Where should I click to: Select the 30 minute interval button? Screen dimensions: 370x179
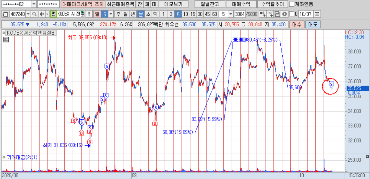point(200,14)
